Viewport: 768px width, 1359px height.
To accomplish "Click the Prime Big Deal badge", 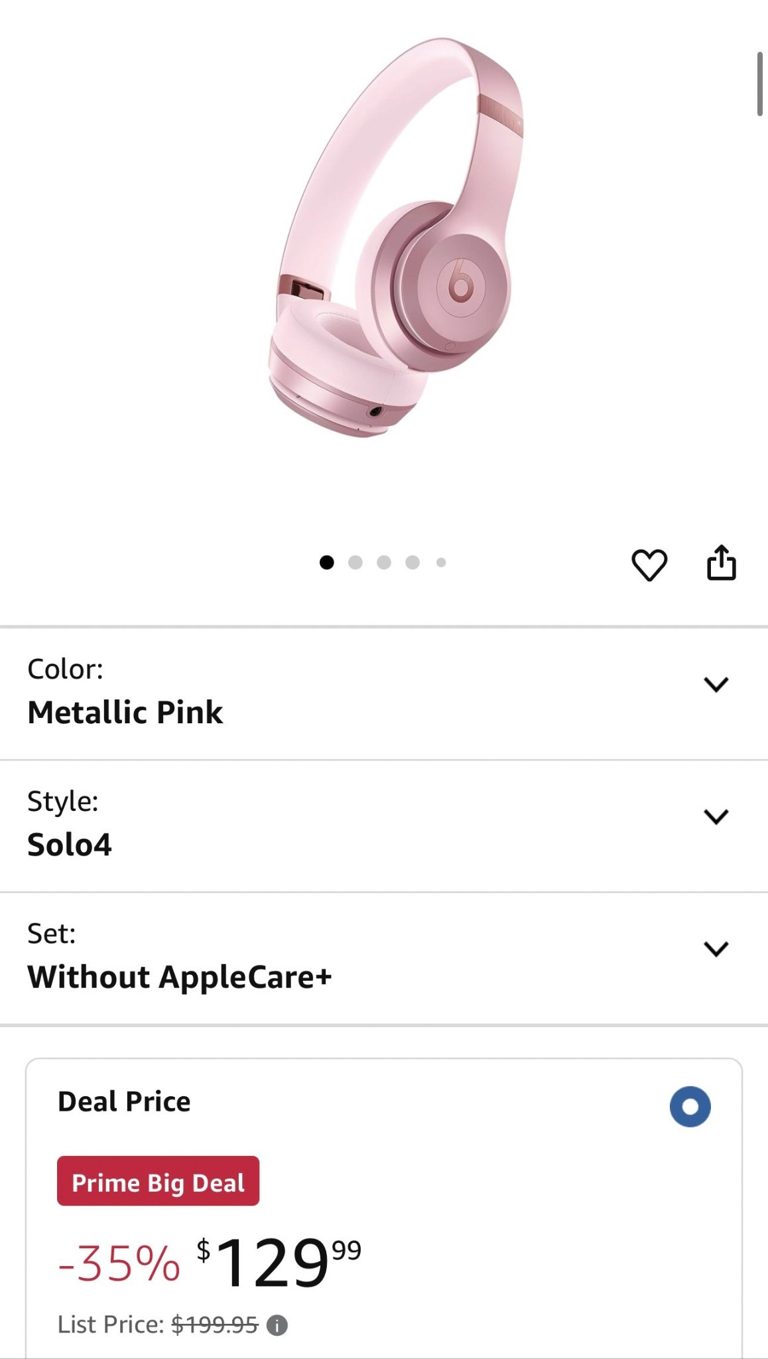I will point(158,1181).
